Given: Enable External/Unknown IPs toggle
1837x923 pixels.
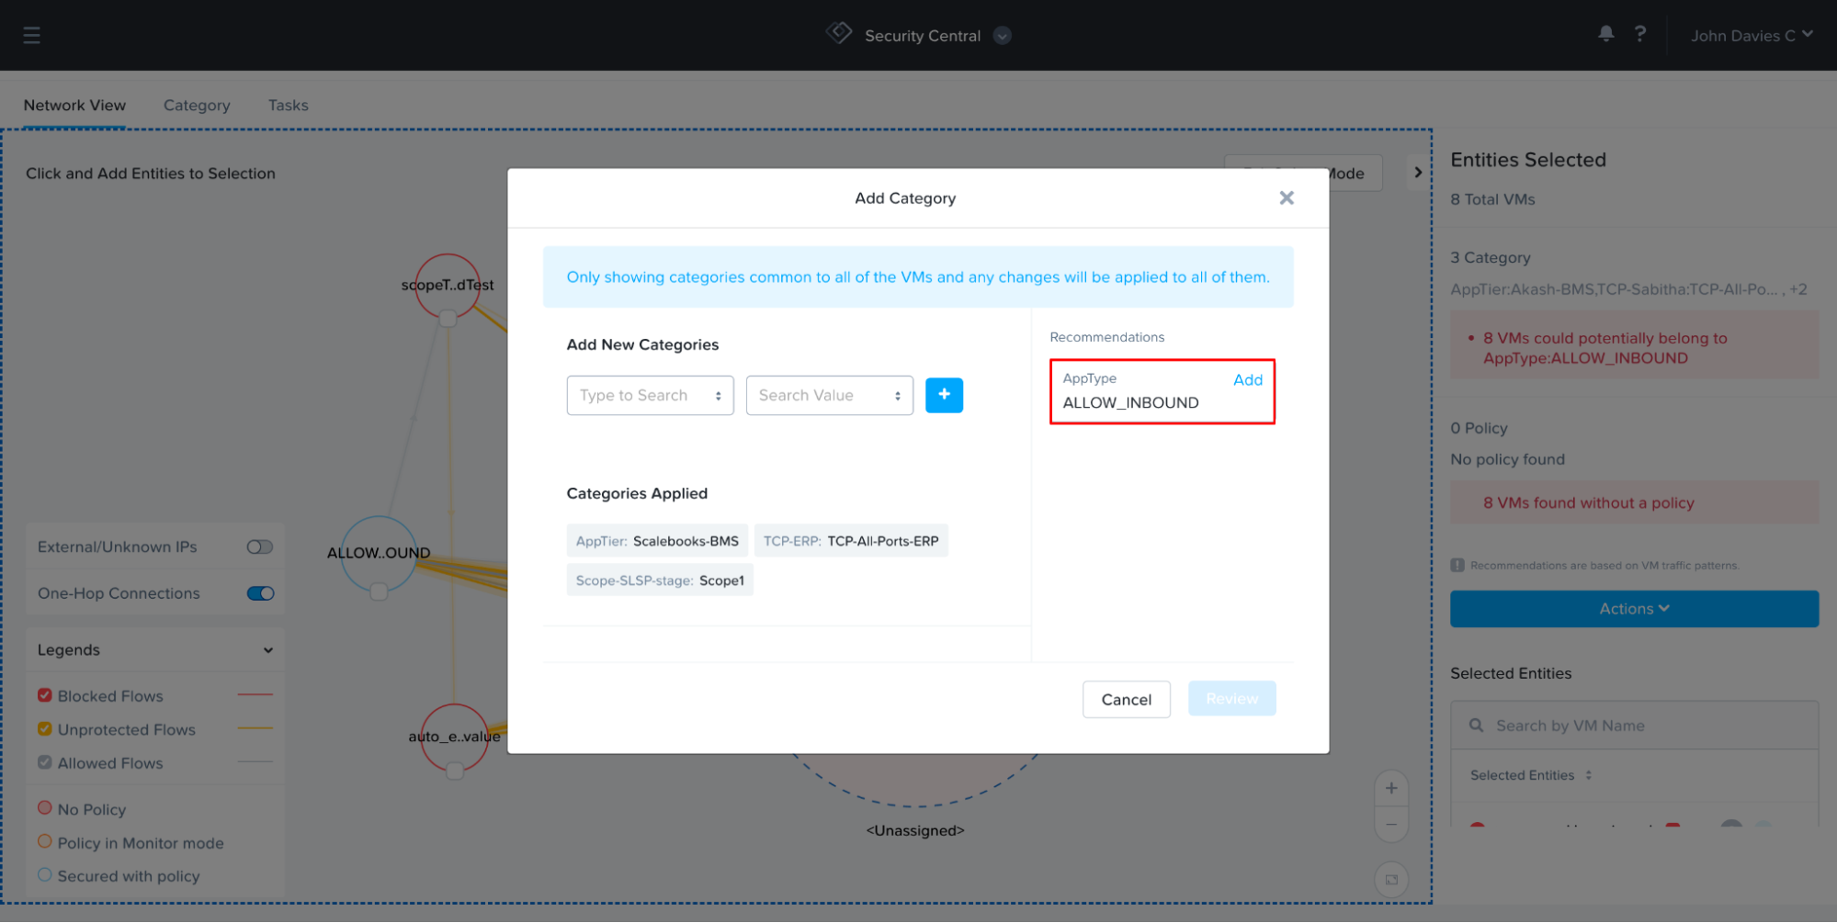Looking at the screenshot, I should 260,547.
